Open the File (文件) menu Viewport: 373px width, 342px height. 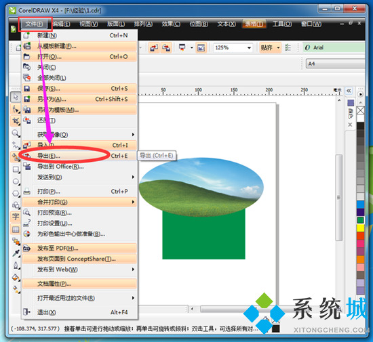pos(35,24)
